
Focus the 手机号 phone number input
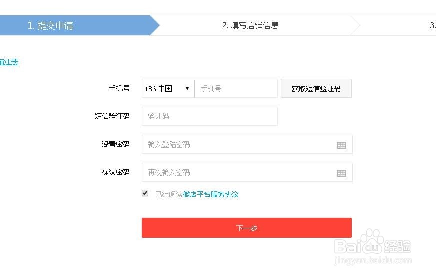[236, 89]
